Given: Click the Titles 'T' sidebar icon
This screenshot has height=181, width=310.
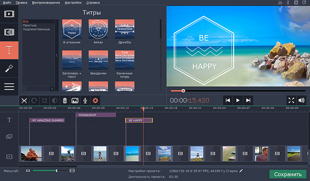Looking at the screenshot, I should point(9,50).
